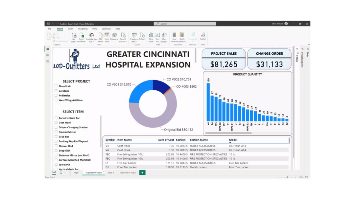Add a new page with plus button
355x199 pixels.
point(142,172)
